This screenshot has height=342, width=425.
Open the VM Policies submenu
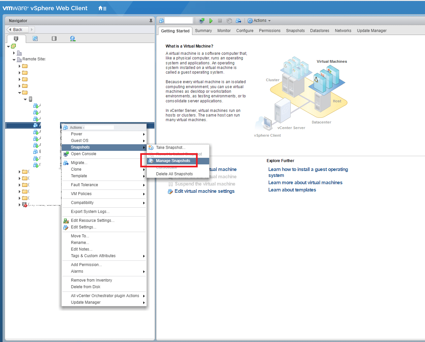[104, 194]
